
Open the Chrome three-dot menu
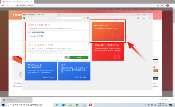172,5
